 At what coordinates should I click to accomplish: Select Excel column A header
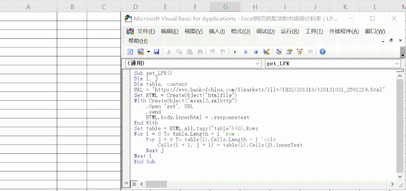tap(28, 7)
